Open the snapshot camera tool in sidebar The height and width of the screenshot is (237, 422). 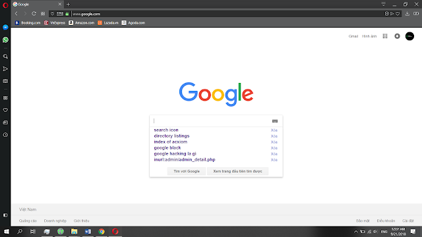(5, 81)
